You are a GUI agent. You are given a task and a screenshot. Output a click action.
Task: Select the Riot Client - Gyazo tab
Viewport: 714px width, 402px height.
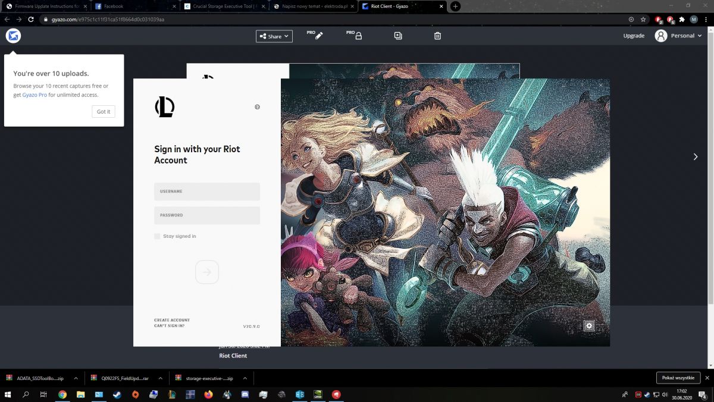click(x=402, y=6)
